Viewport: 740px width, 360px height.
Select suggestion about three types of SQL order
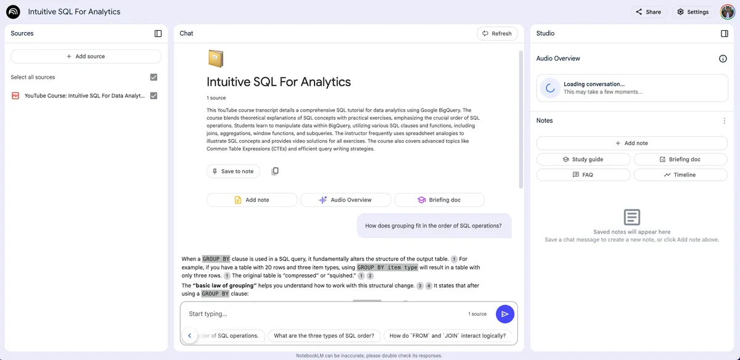tap(324, 336)
